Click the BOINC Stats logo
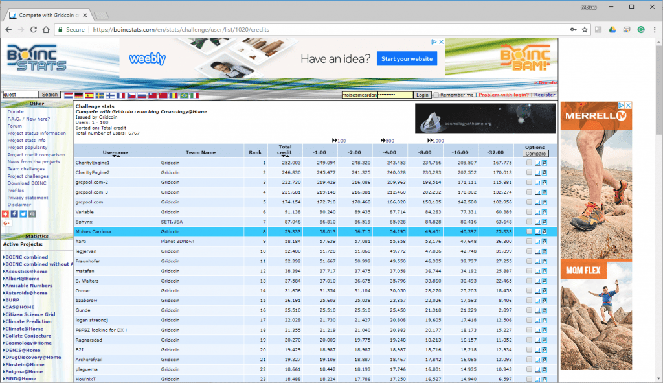The image size is (663, 383). click(37, 58)
